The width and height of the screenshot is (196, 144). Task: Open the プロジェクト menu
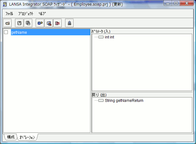[26, 14]
